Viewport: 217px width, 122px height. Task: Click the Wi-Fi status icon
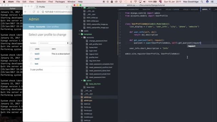[136, 2]
